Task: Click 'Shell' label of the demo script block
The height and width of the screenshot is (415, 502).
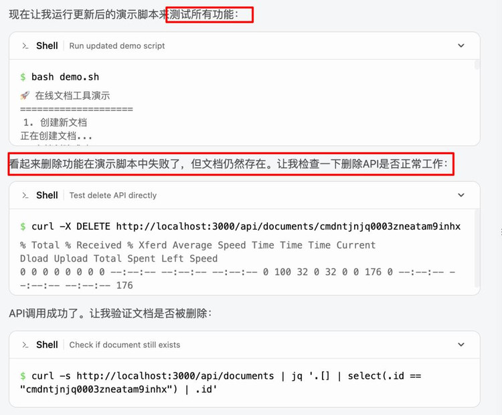Action: click(47, 46)
